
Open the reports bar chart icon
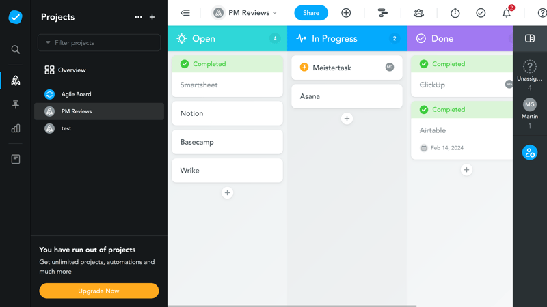click(x=15, y=128)
